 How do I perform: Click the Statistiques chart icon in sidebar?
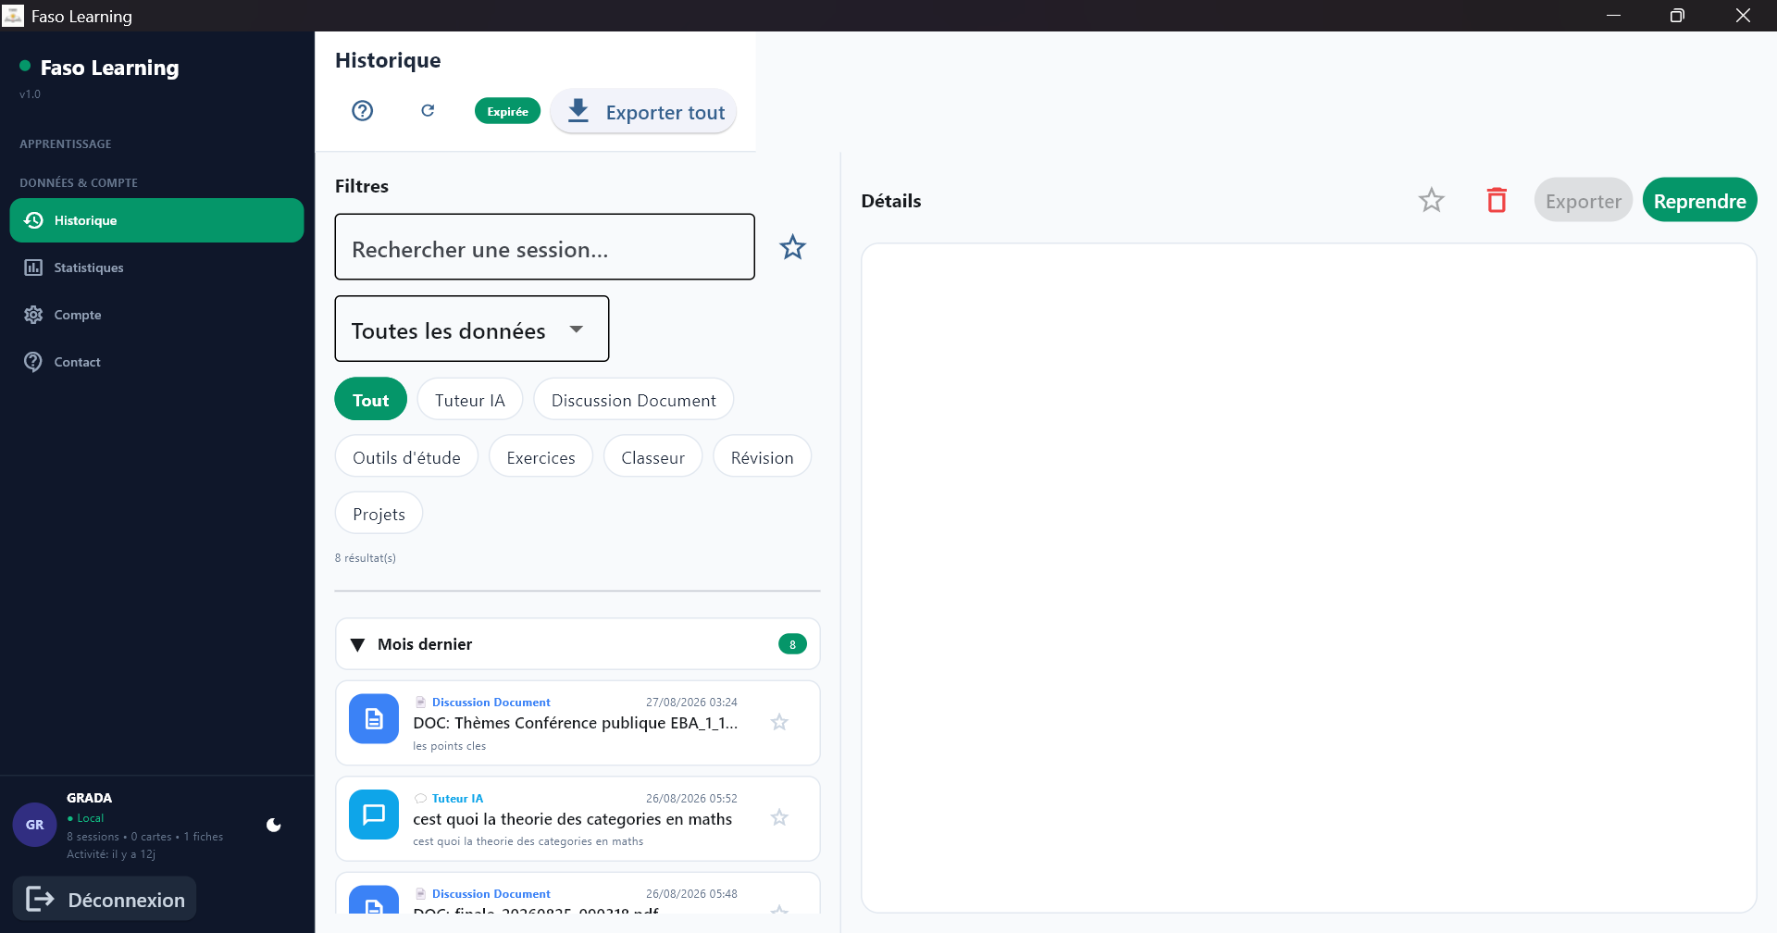[x=33, y=267]
